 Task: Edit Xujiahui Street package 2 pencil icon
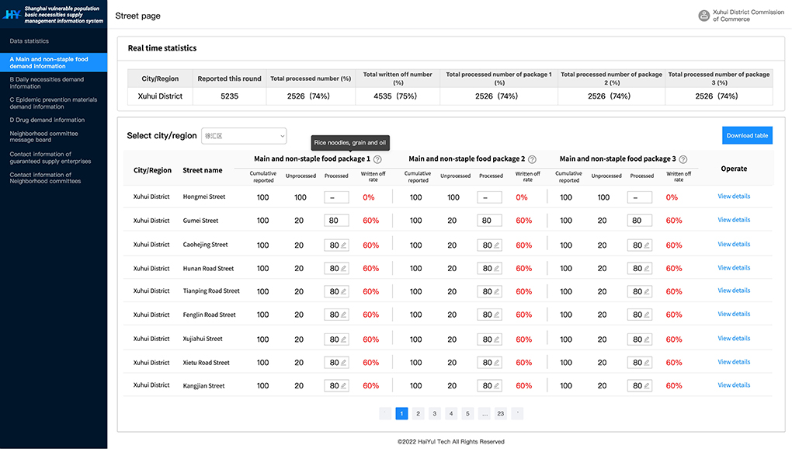coord(496,339)
